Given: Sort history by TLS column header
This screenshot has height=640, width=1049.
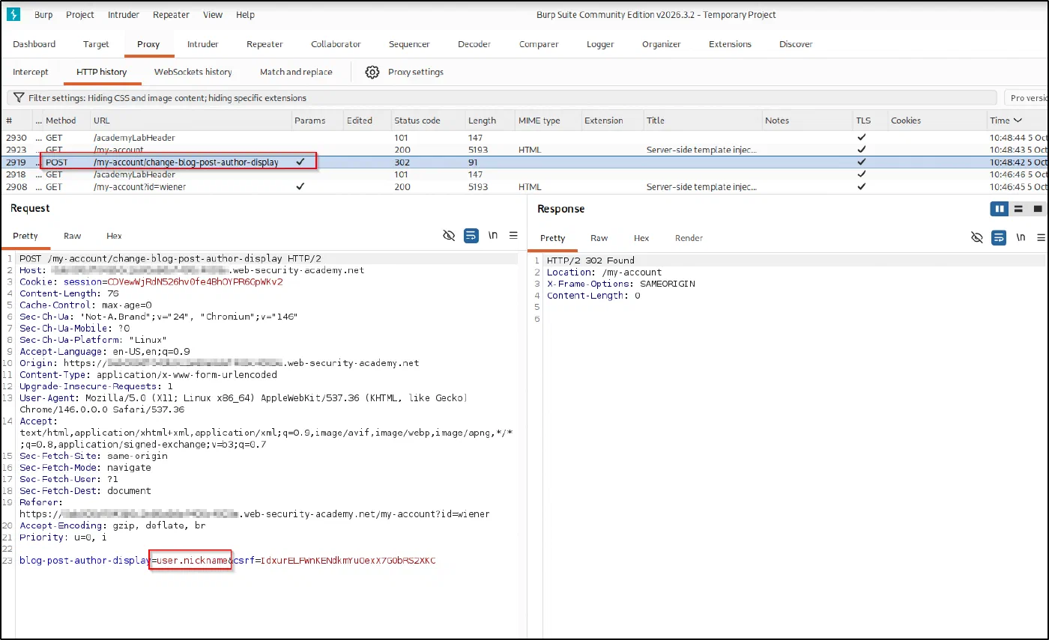Looking at the screenshot, I should [x=869, y=121].
